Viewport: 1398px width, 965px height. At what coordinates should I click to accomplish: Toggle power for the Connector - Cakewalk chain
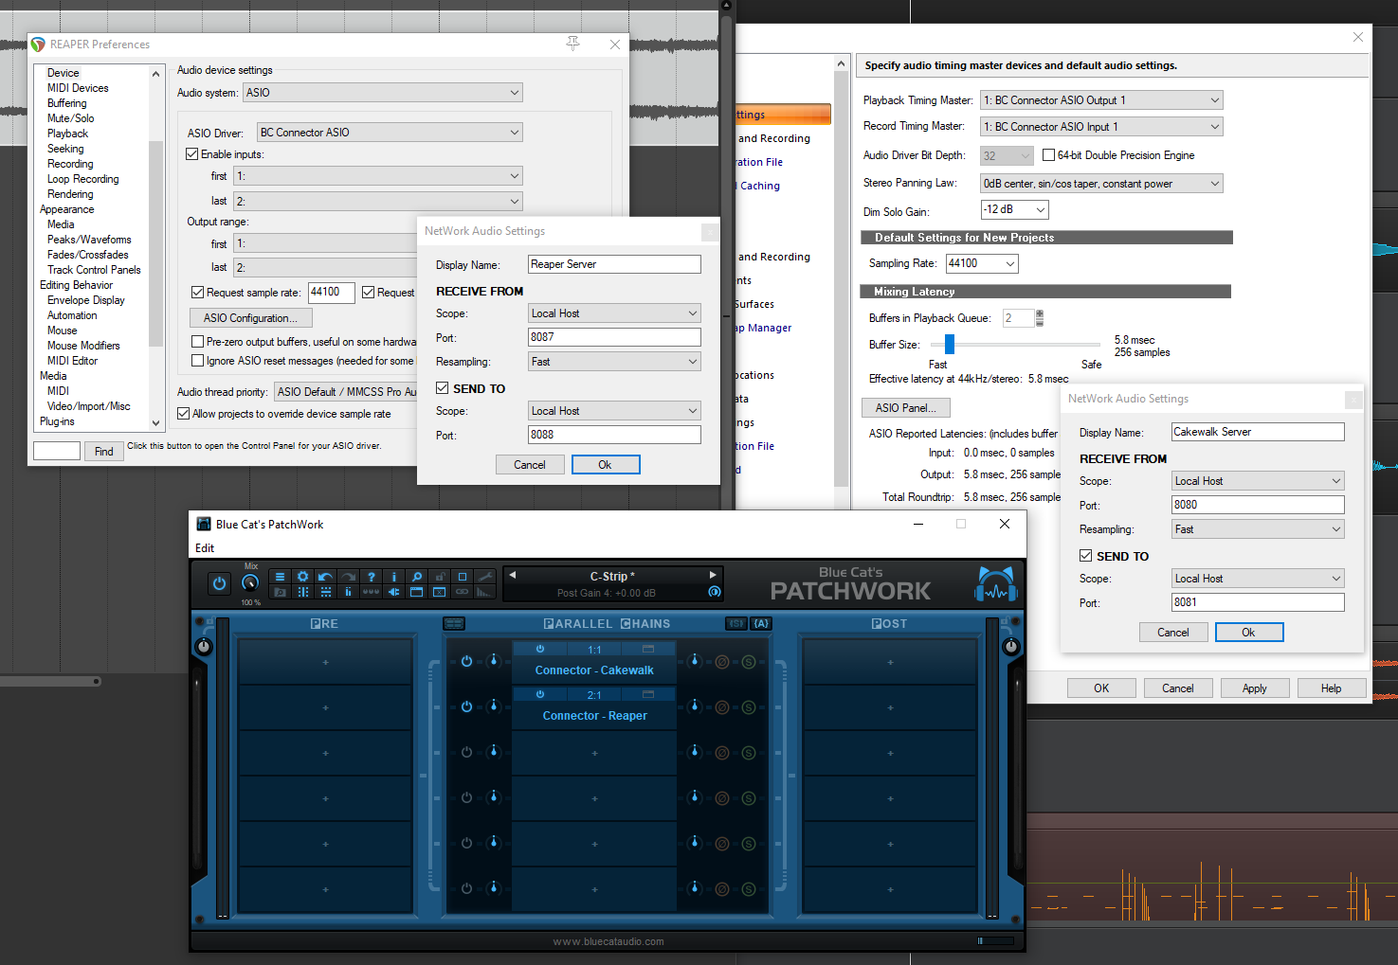pyautogui.click(x=466, y=661)
